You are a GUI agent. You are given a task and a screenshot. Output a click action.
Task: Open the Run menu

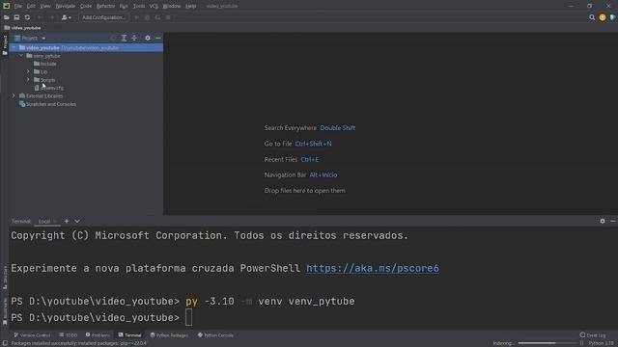click(x=124, y=6)
